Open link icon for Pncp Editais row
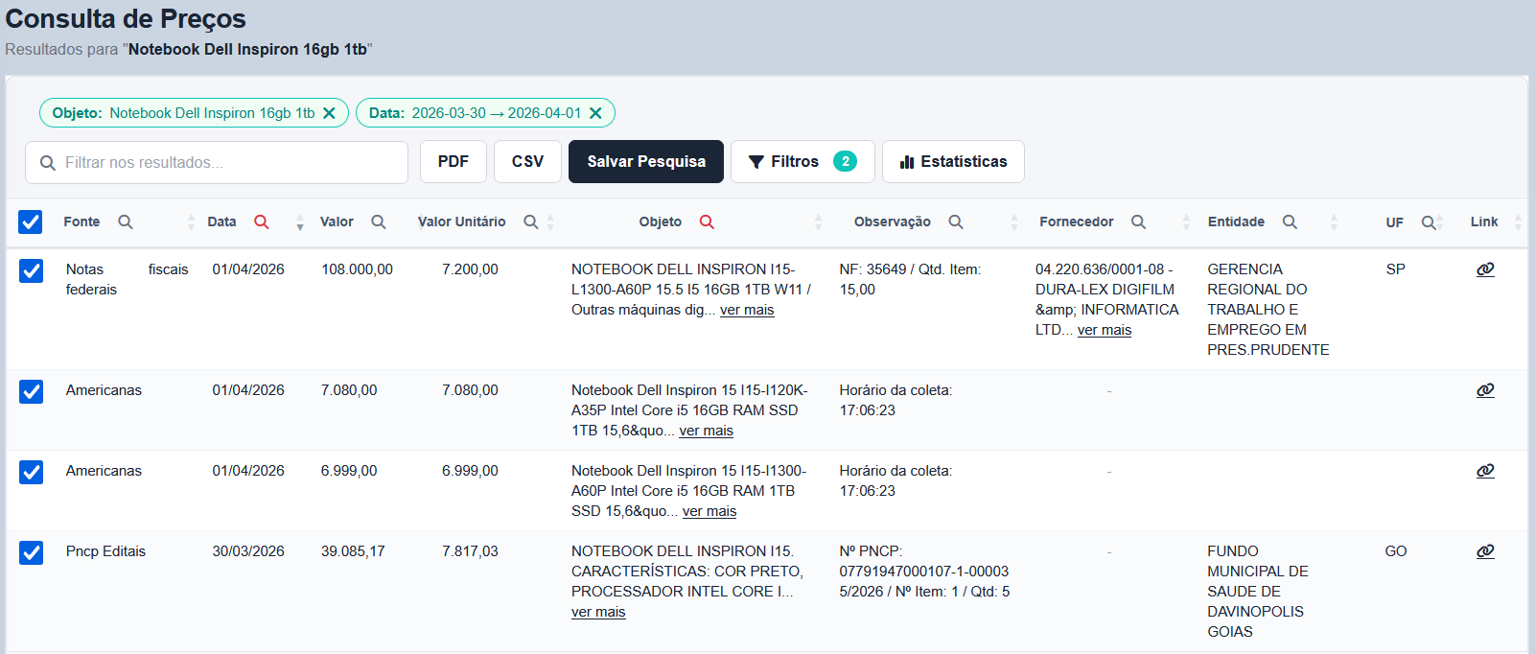1535x654 pixels. [x=1485, y=551]
